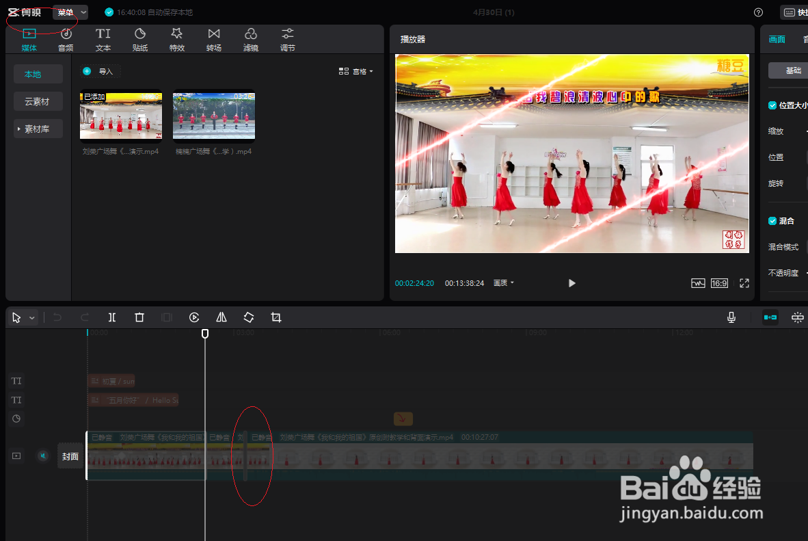Click the 00:13:38:24 total duration
The image size is (808, 541).
click(464, 283)
